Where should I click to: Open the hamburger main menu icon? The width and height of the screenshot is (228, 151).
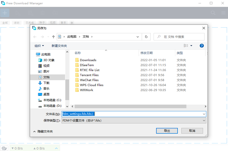coord(223,13)
